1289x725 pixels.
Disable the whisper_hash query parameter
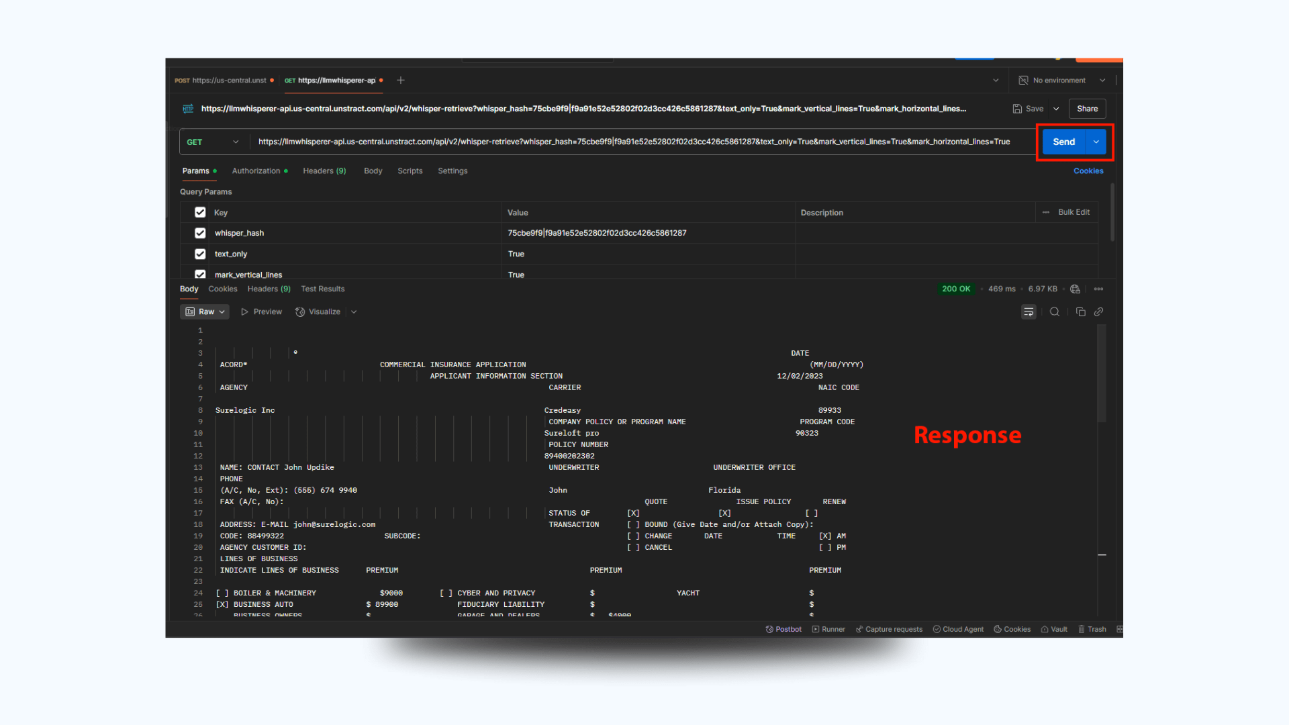coord(200,233)
